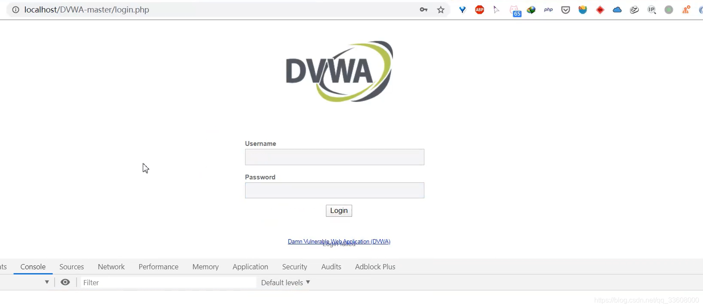703x308 pixels.
Task: Open the Application DevTools tab
Action: [250, 267]
